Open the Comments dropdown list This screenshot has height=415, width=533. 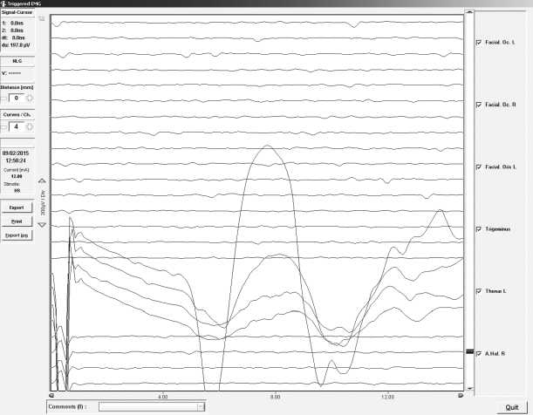click(x=201, y=406)
